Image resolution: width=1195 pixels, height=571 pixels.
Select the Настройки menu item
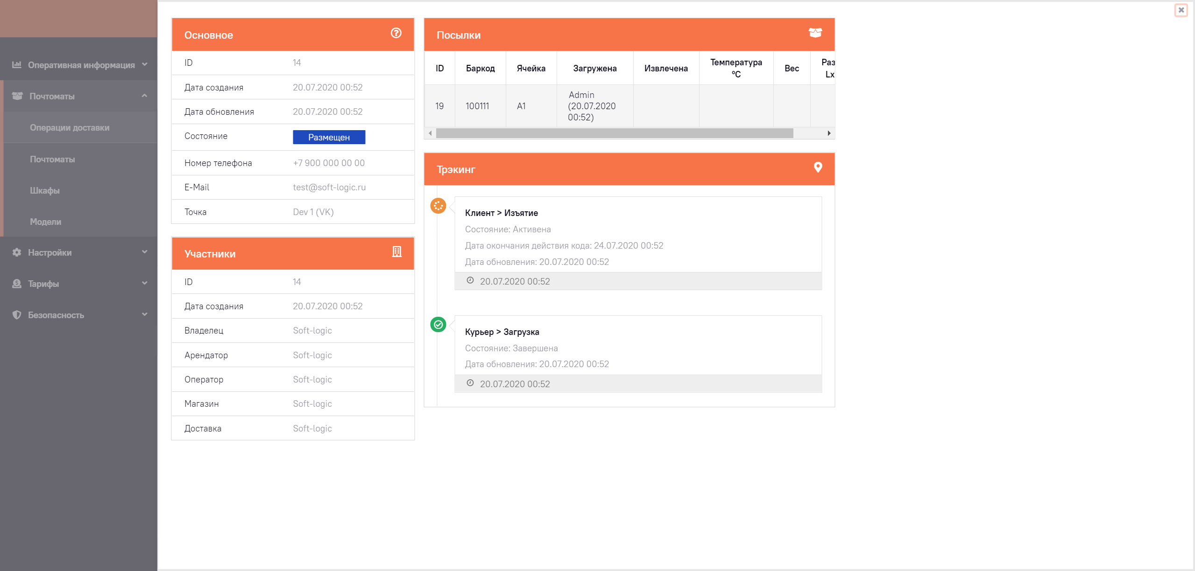pyautogui.click(x=49, y=252)
